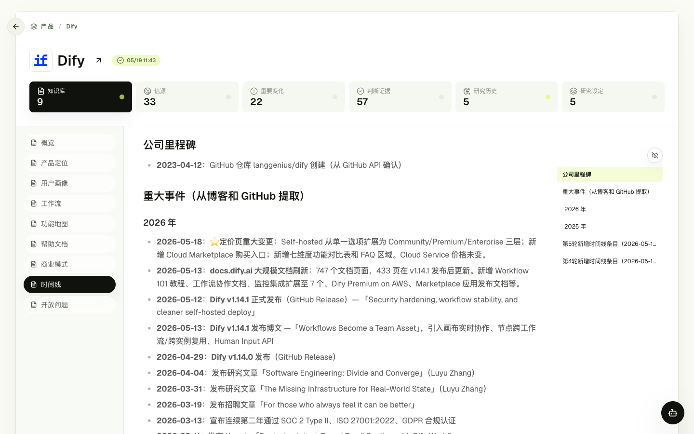This screenshot has height=434, width=694.
Task: Open the 产品 breadcrumb link
Action: coord(42,27)
